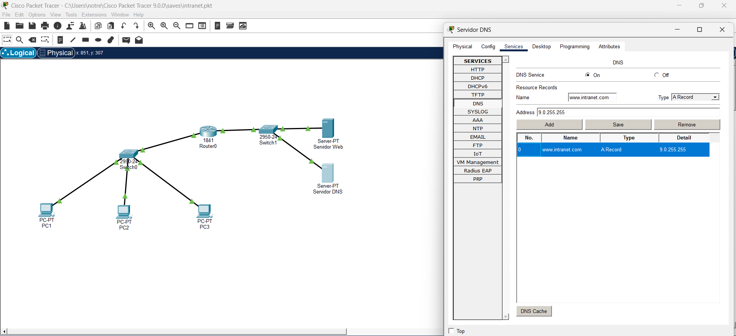Click the workspace horizontal scrollbar
This screenshot has width=736, height=336.
(177, 331)
